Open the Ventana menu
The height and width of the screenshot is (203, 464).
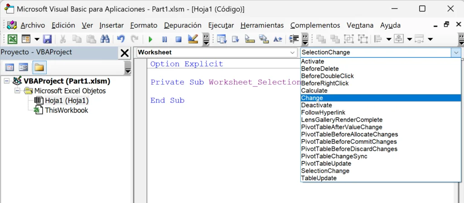coord(360,25)
